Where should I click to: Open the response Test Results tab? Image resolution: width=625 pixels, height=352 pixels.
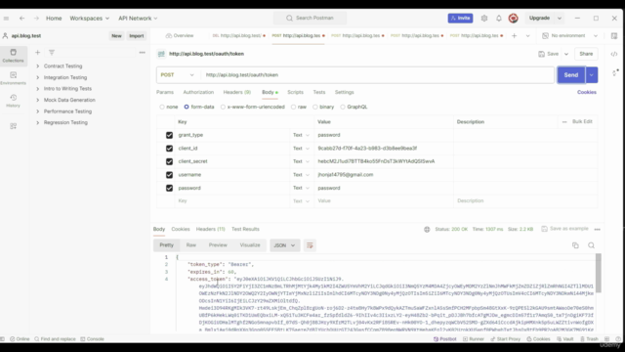click(245, 229)
